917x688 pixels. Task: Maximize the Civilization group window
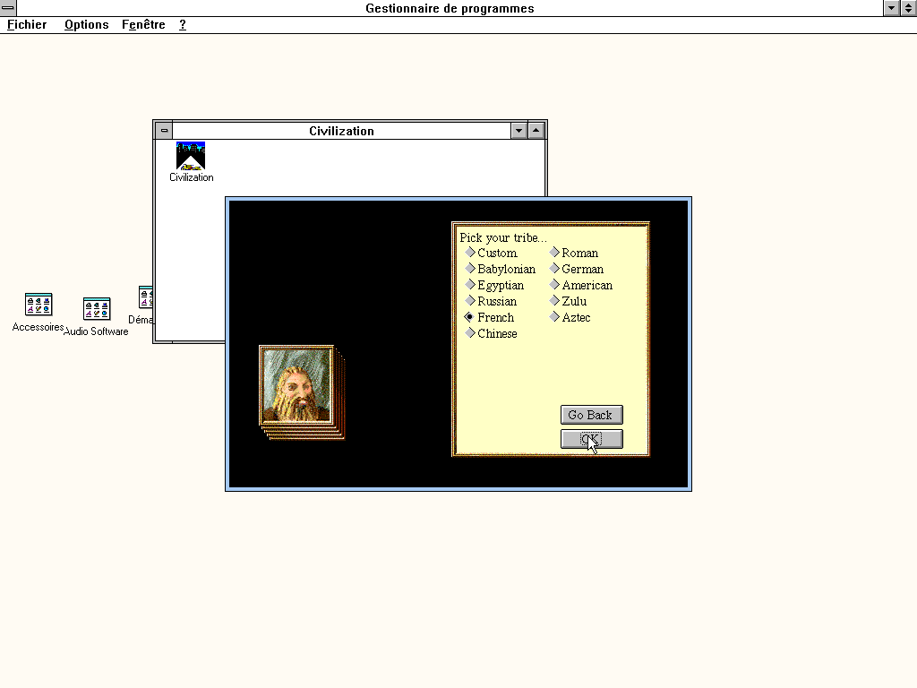click(536, 131)
